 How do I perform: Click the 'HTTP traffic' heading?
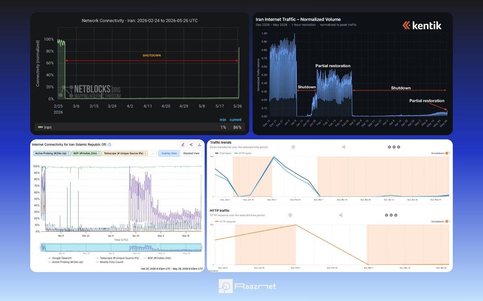coord(220,210)
